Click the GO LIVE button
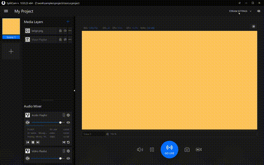264x165 pixels. point(169,150)
